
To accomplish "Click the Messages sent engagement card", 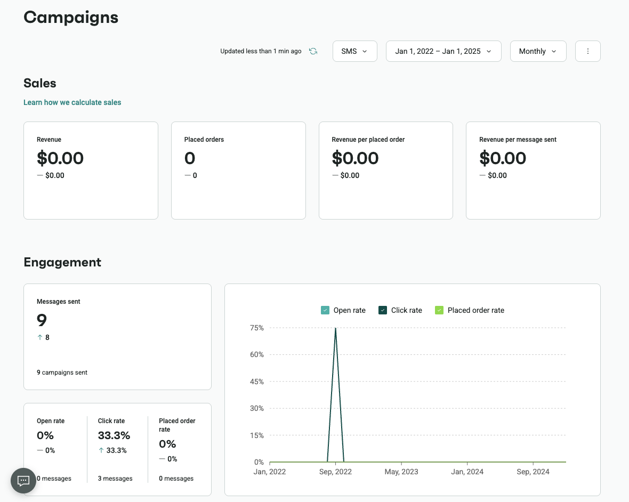I will coord(117,336).
